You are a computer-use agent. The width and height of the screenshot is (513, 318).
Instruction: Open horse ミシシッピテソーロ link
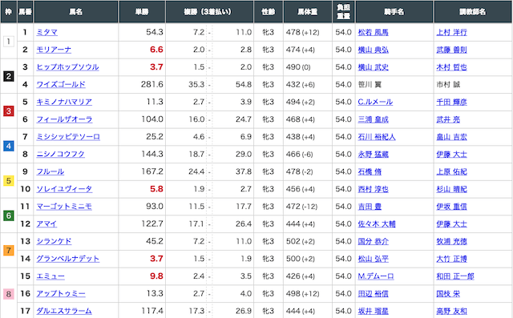pos(68,137)
